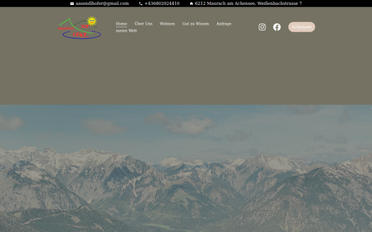Viewport: 372px width, 232px height.
Task: Click the house icon before the address
Action: 191,4
